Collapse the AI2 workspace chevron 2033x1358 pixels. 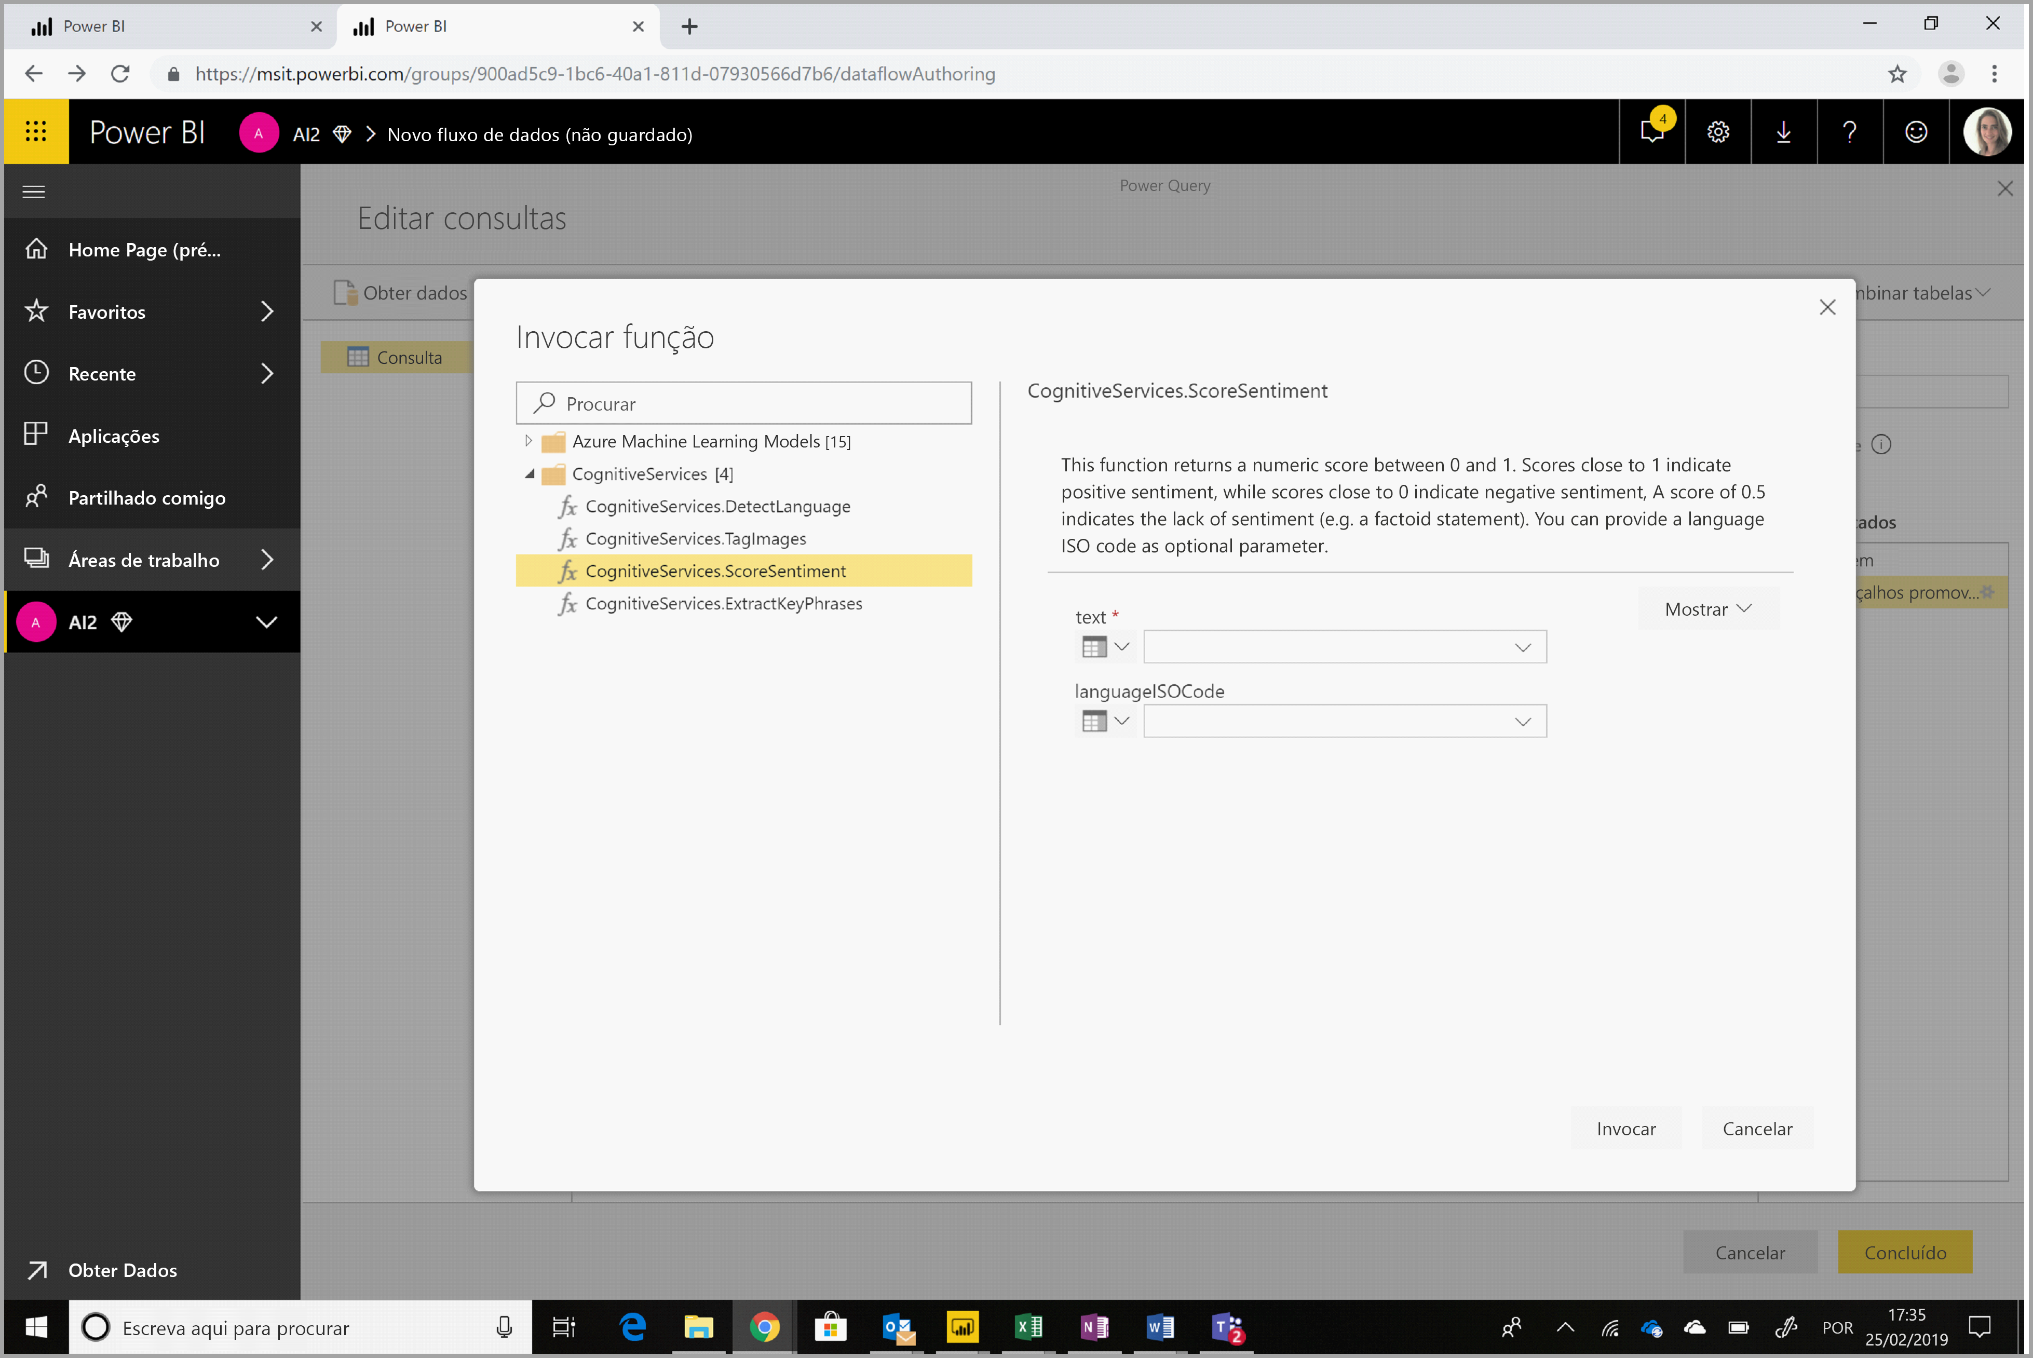[267, 622]
